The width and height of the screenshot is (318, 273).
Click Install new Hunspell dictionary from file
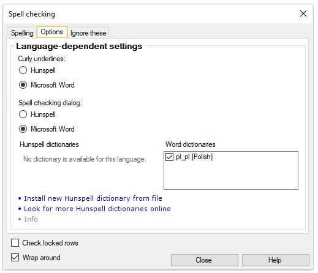[x=93, y=198]
